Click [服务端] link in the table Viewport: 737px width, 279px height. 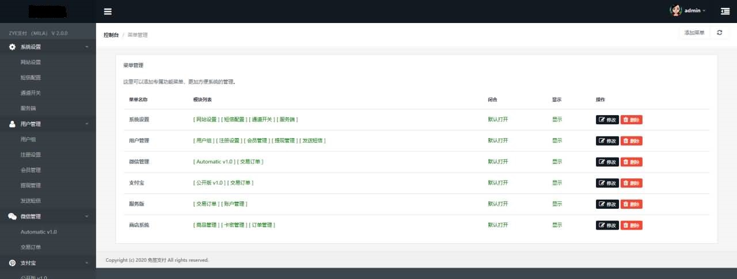[x=287, y=120]
